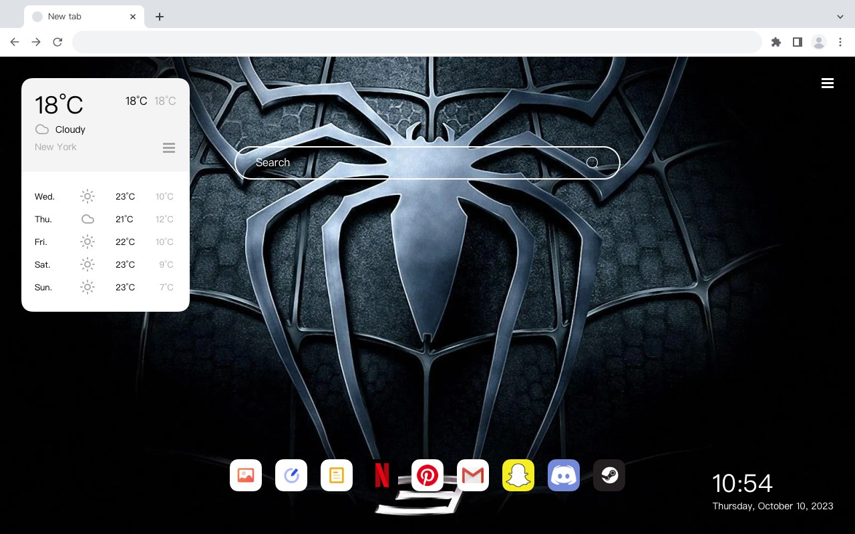Select the New tab browser tab
Screen dimensions: 855x534
83,17
